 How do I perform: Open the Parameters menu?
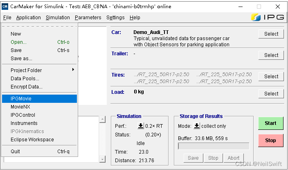point(88,18)
